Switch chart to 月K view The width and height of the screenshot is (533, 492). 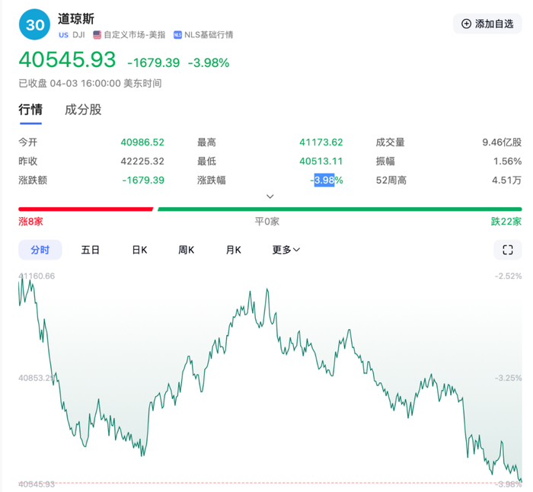pyautogui.click(x=234, y=250)
